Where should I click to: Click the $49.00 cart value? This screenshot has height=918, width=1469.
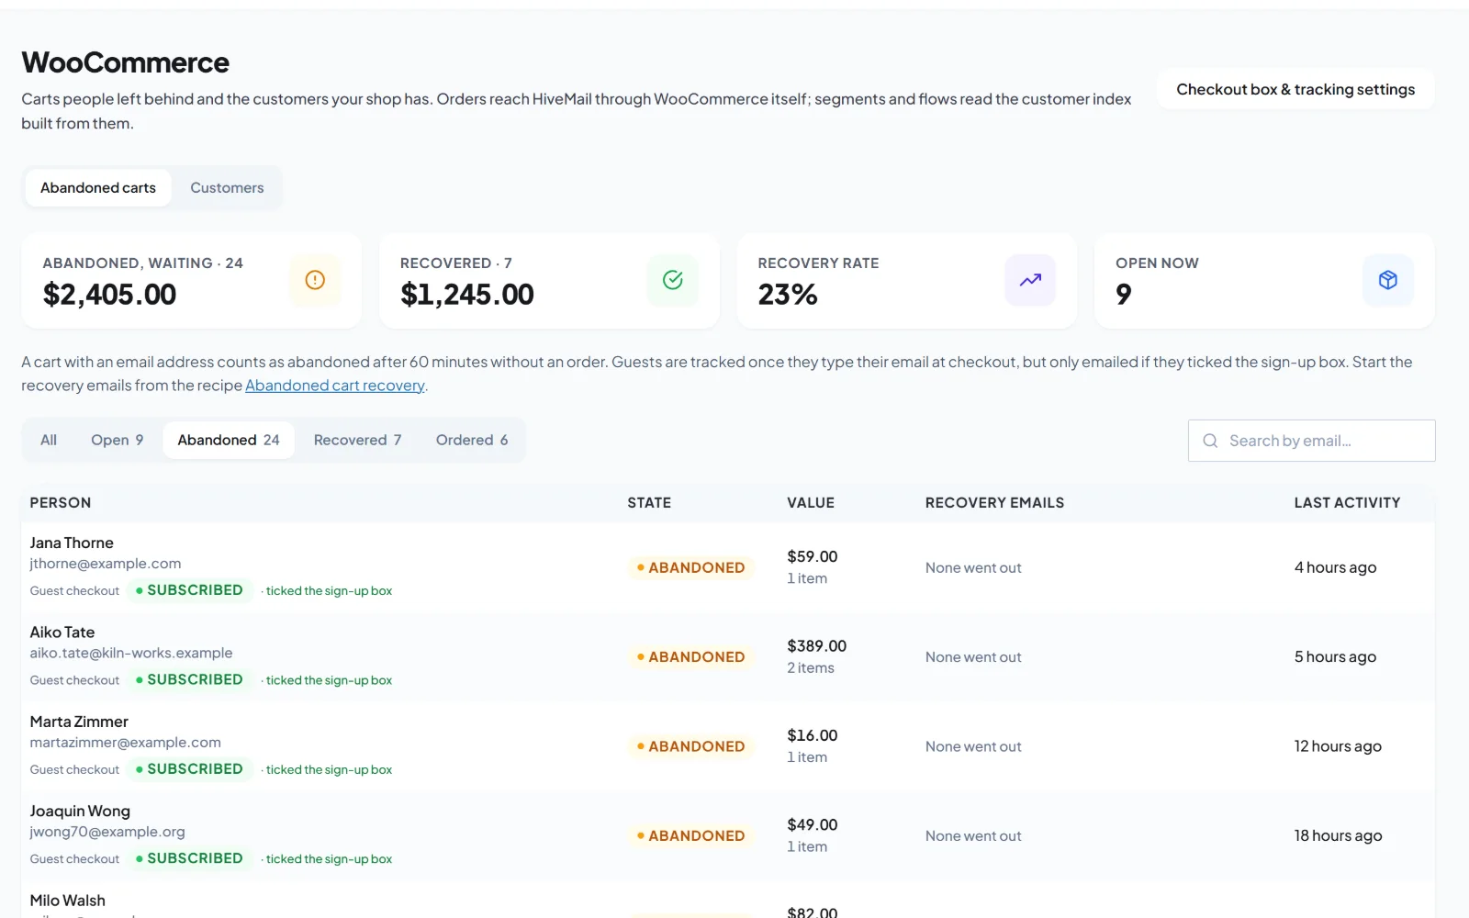coord(813,824)
